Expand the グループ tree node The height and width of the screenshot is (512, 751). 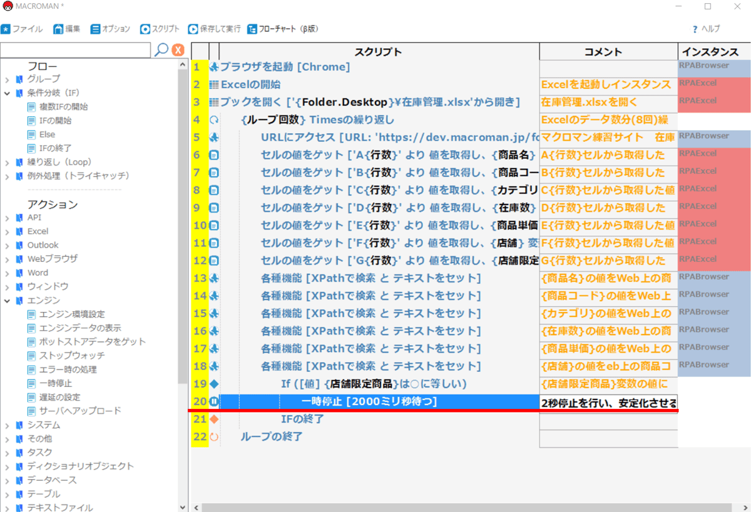tap(7, 79)
